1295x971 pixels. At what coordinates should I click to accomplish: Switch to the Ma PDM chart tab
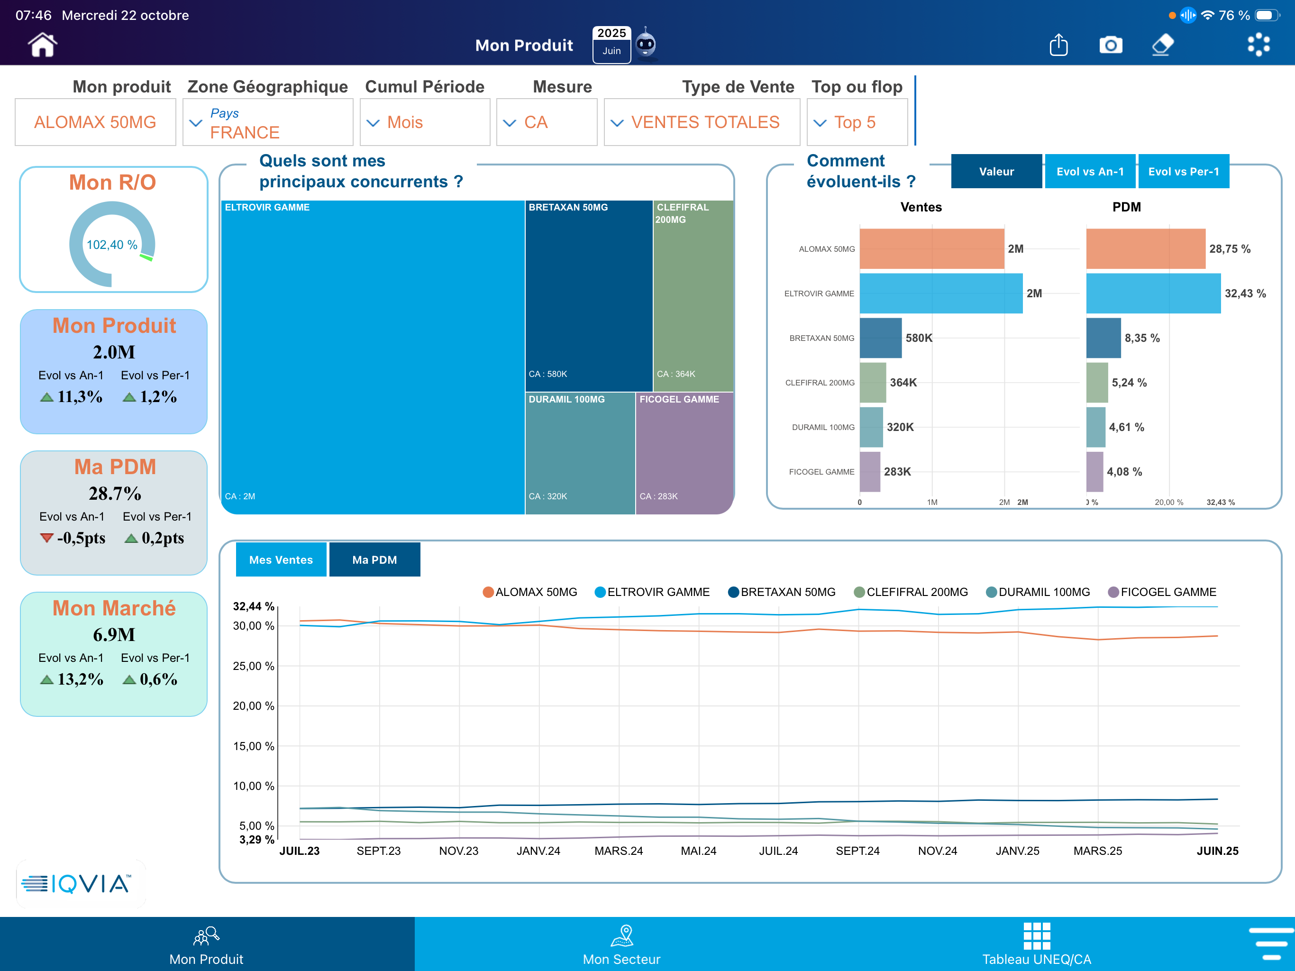[374, 559]
